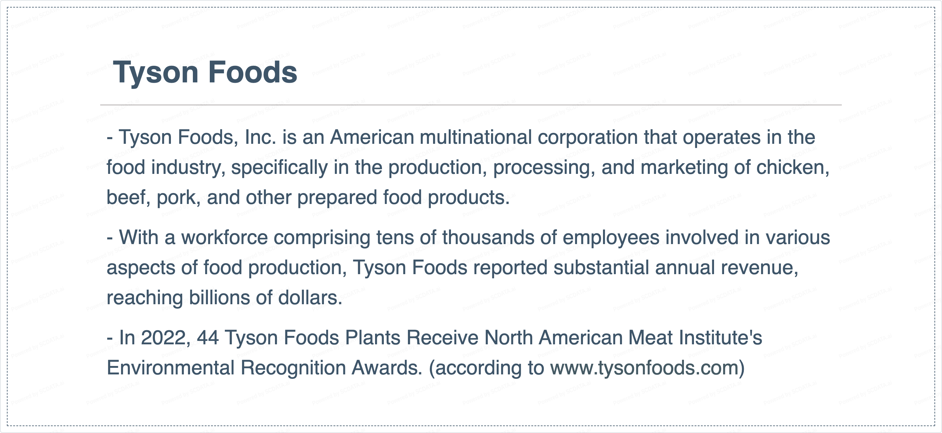This screenshot has height=433, width=942.
Task: Click the word "revenue," in second paragraph
Action: pyautogui.click(x=759, y=268)
